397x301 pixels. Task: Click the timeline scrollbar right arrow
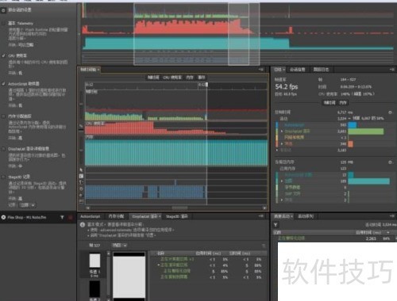coord(264,208)
